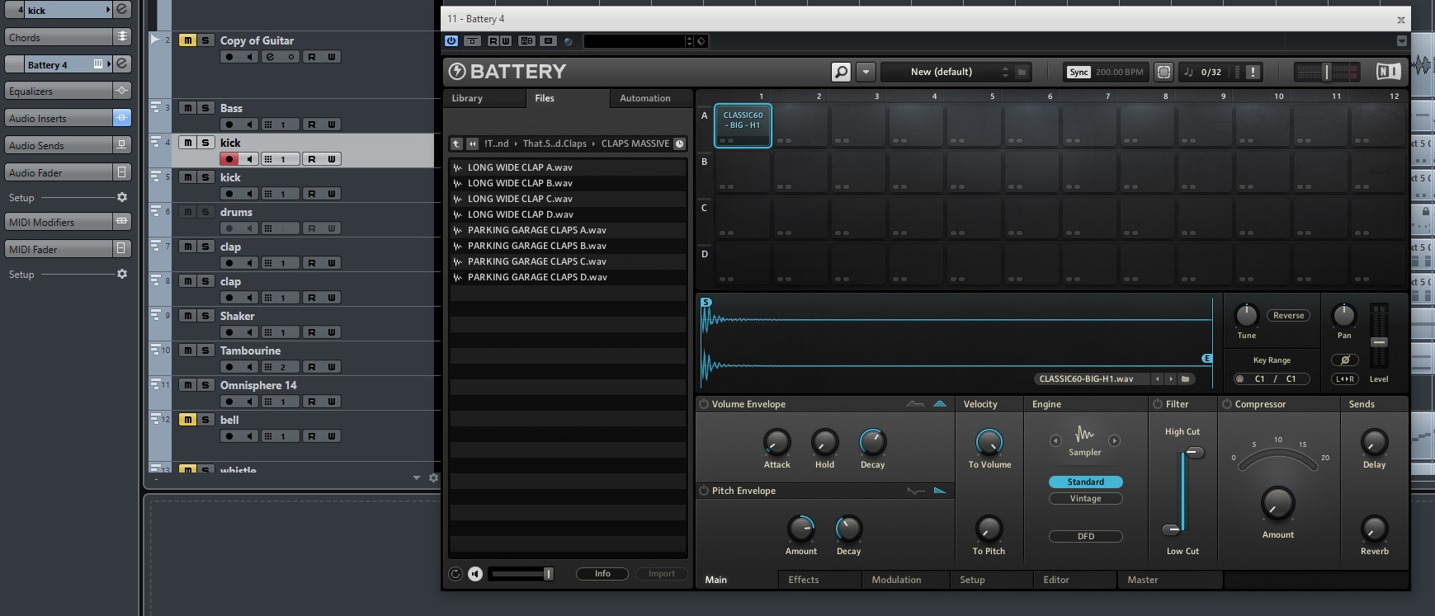Solo the Bass track
This screenshot has height=616, width=1435.
(205, 108)
